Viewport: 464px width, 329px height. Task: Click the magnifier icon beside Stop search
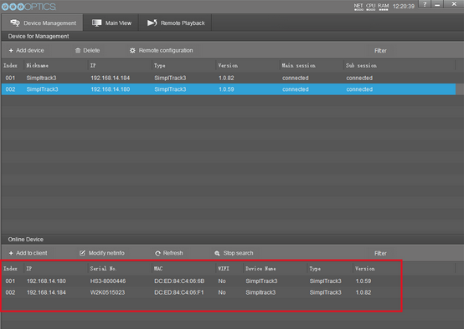[x=217, y=253]
